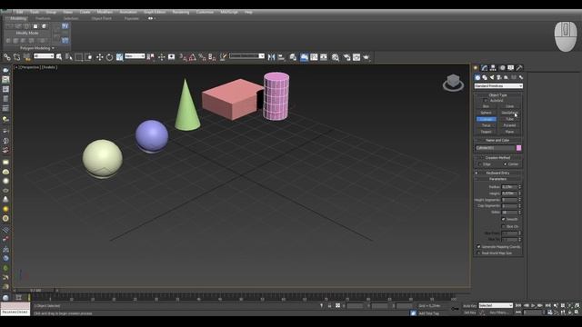This screenshot has height=327, width=582.
Task: Select the Edge creation method radio
Action: (x=480, y=163)
